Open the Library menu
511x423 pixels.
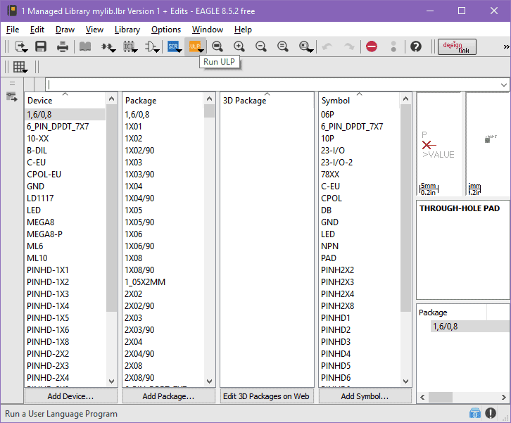click(x=127, y=30)
